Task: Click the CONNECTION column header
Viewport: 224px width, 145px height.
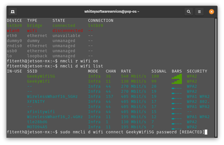Action: pos(100,21)
